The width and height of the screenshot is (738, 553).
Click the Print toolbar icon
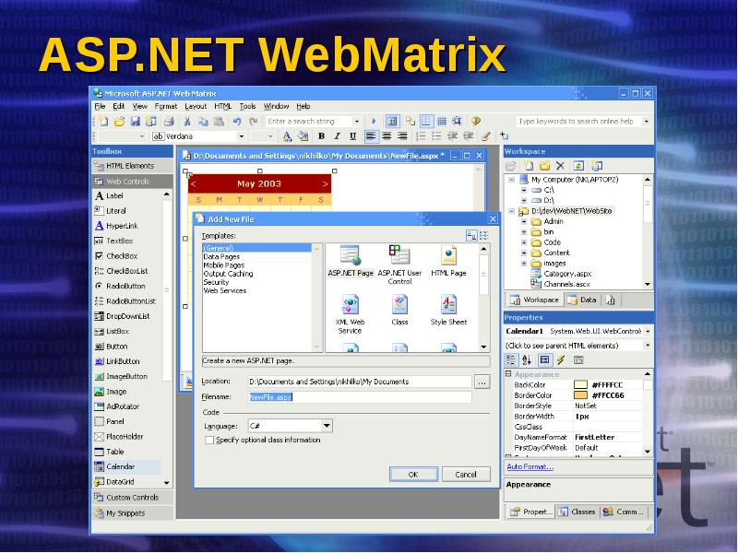169,122
